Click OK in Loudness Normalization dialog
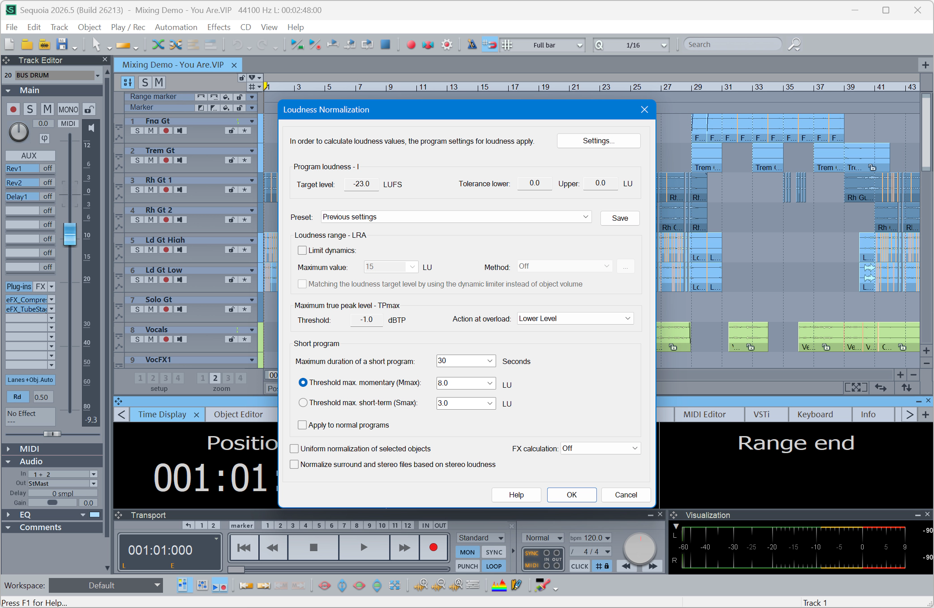The image size is (934, 608). pos(572,495)
